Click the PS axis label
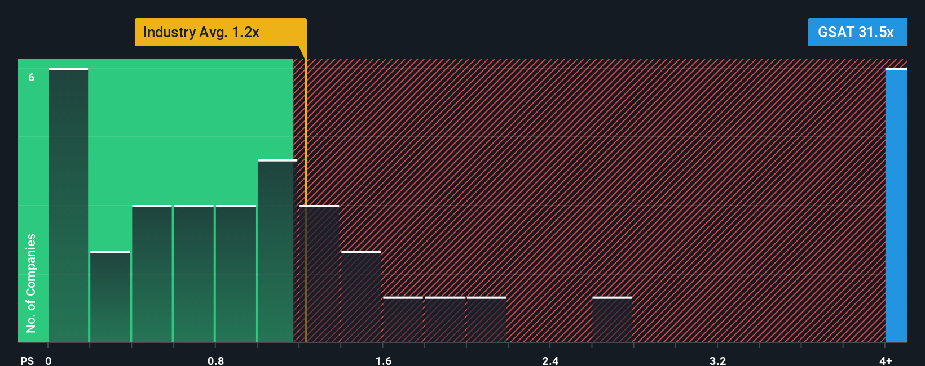 point(27,360)
